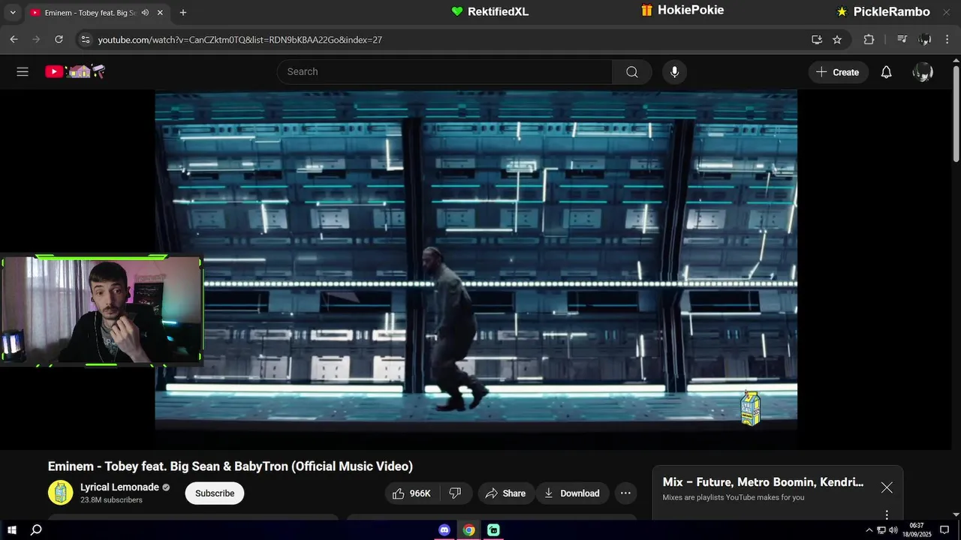Focus the YouTube Search field
This screenshot has width=961, height=540.
point(444,72)
